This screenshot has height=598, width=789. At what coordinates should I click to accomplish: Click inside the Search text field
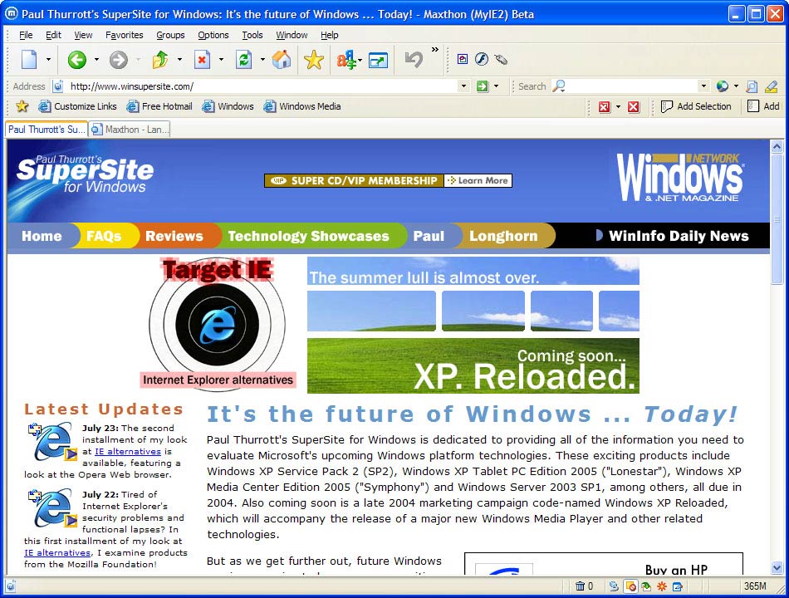[x=632, y=86]
